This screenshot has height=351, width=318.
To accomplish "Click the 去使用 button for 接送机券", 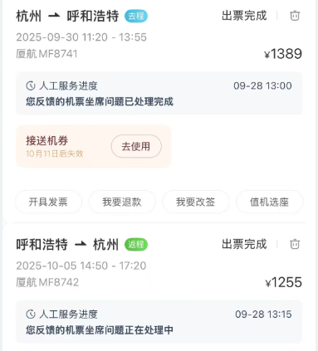I will [x=136, y=146].
